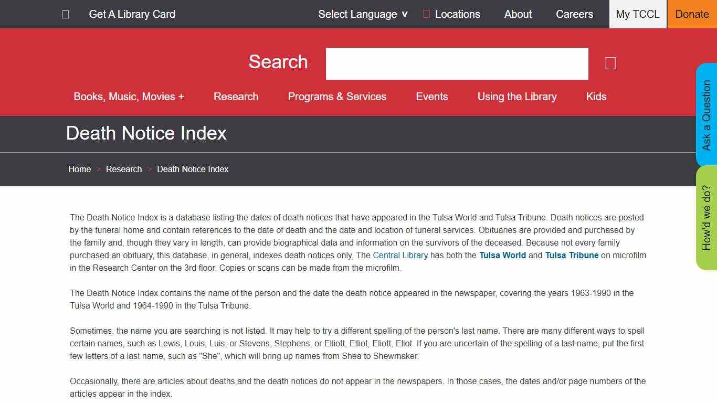Click inside the Search input field
Screen dimensions: 717x403
pyautogui.click(x=456, y=63)
